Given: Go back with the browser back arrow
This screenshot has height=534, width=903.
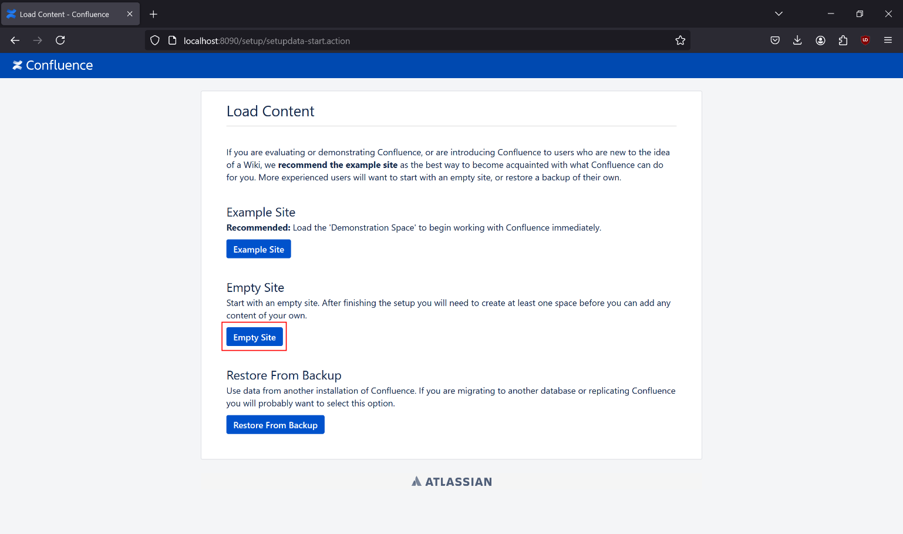Looking at the screenshot, I should 15,41.
